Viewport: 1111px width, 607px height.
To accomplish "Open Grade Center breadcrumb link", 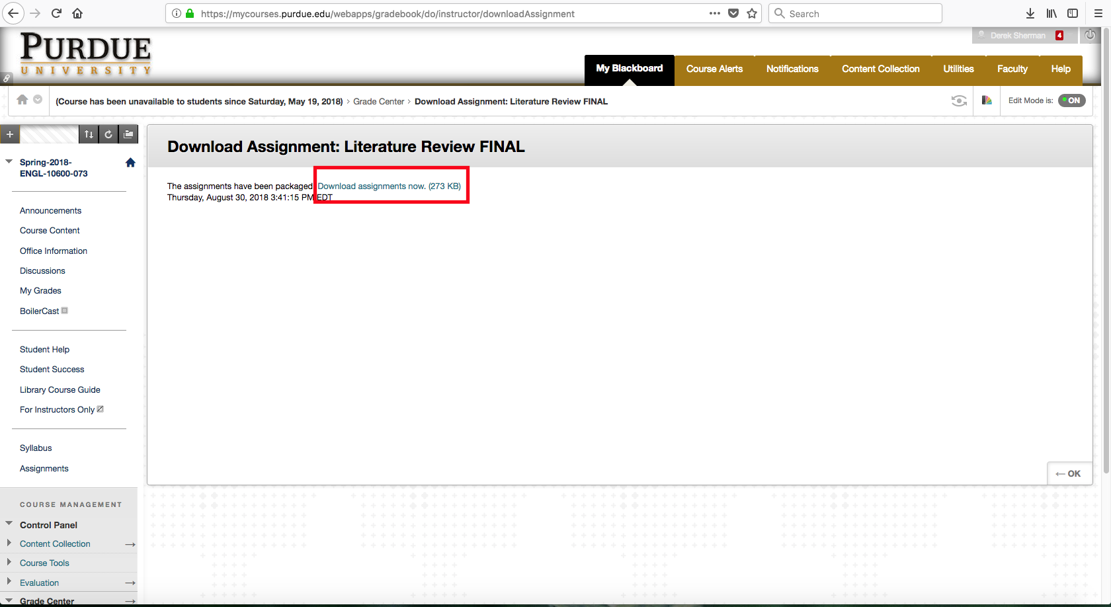I will click(378, 102).
